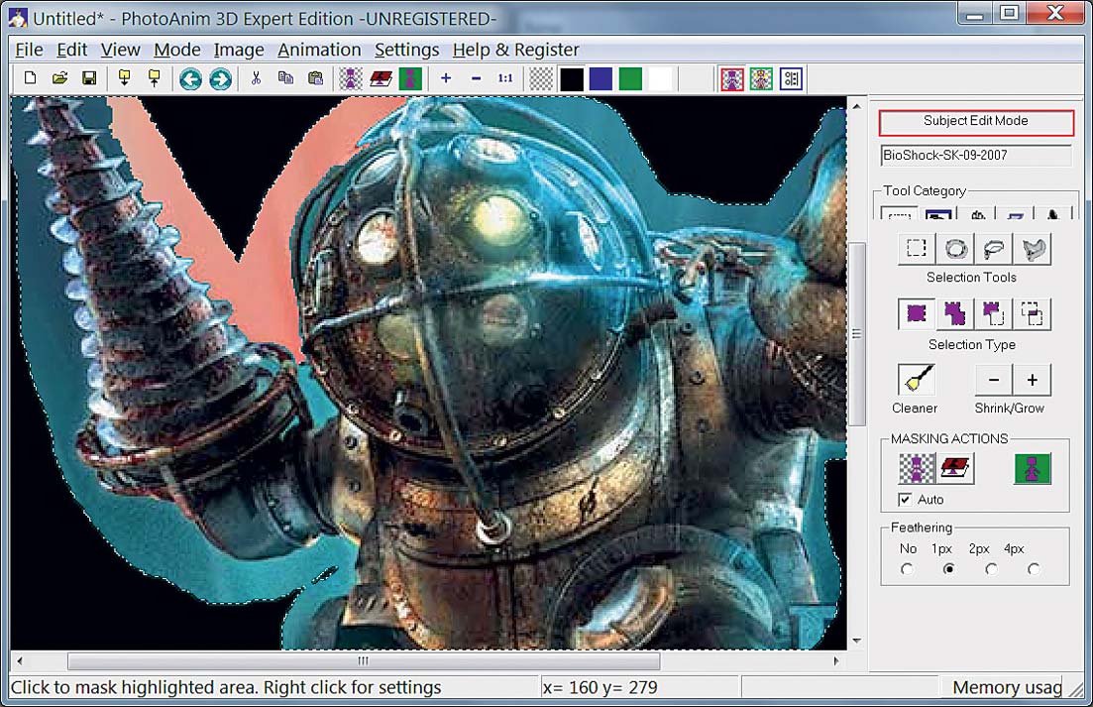Click the red-bordered figure mode icon
The width and height of the screenshot is (1093, 707).
tap(732, 78)
